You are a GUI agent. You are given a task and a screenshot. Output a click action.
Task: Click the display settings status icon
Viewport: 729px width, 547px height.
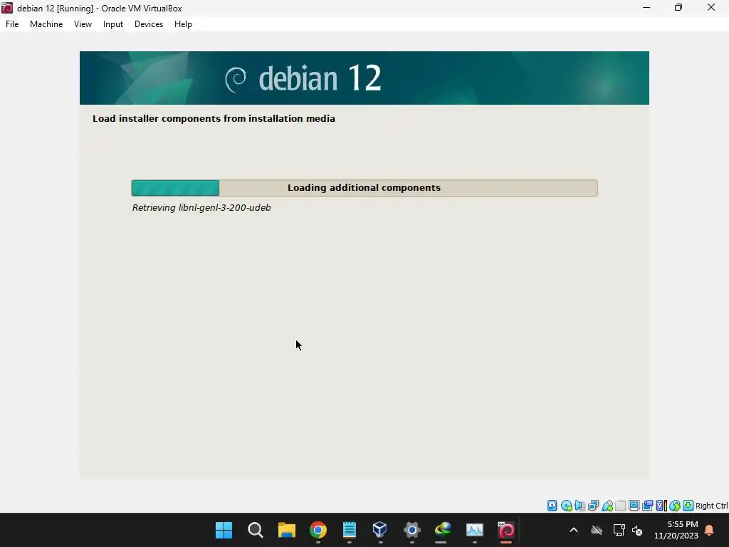pos(634,506)
